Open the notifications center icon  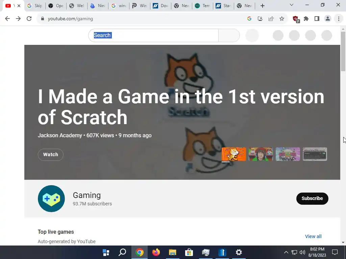pos(335,252)
